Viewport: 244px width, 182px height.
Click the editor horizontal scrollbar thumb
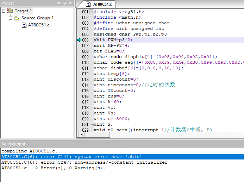point(98,135)
